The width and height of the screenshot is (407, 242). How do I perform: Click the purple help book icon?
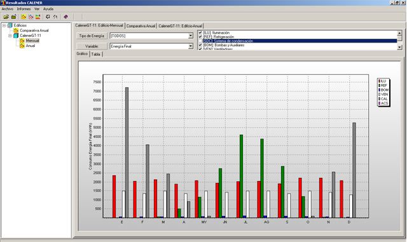pyautogui.click(x=66, y=17)
